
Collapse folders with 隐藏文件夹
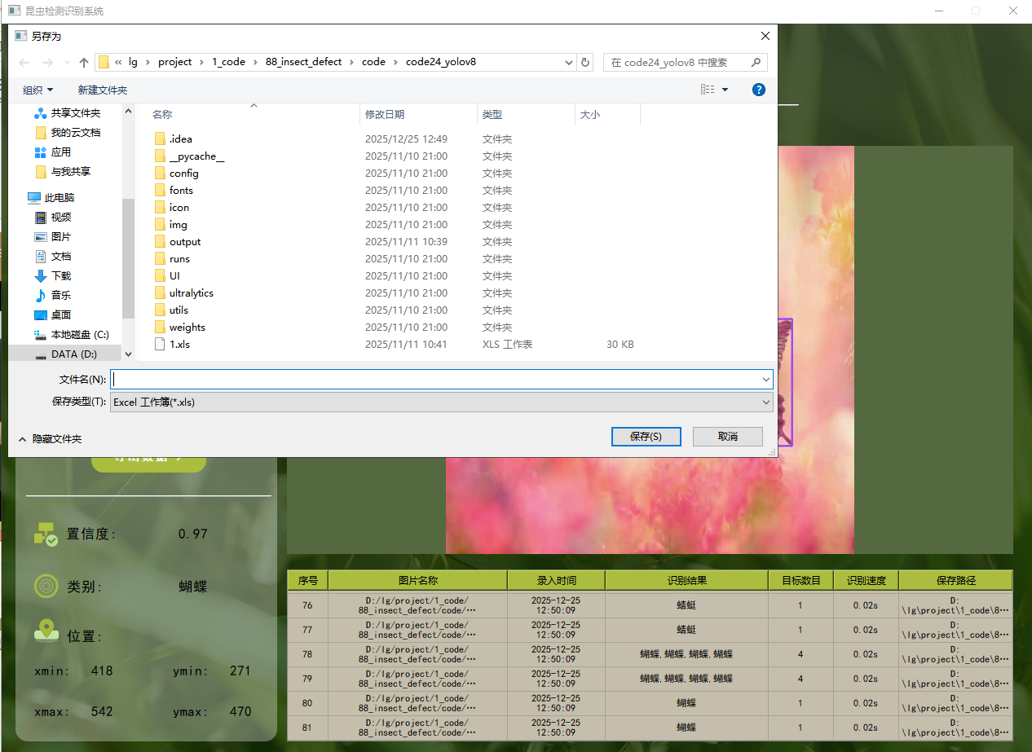pyautogui.click(x=50, y=438)
